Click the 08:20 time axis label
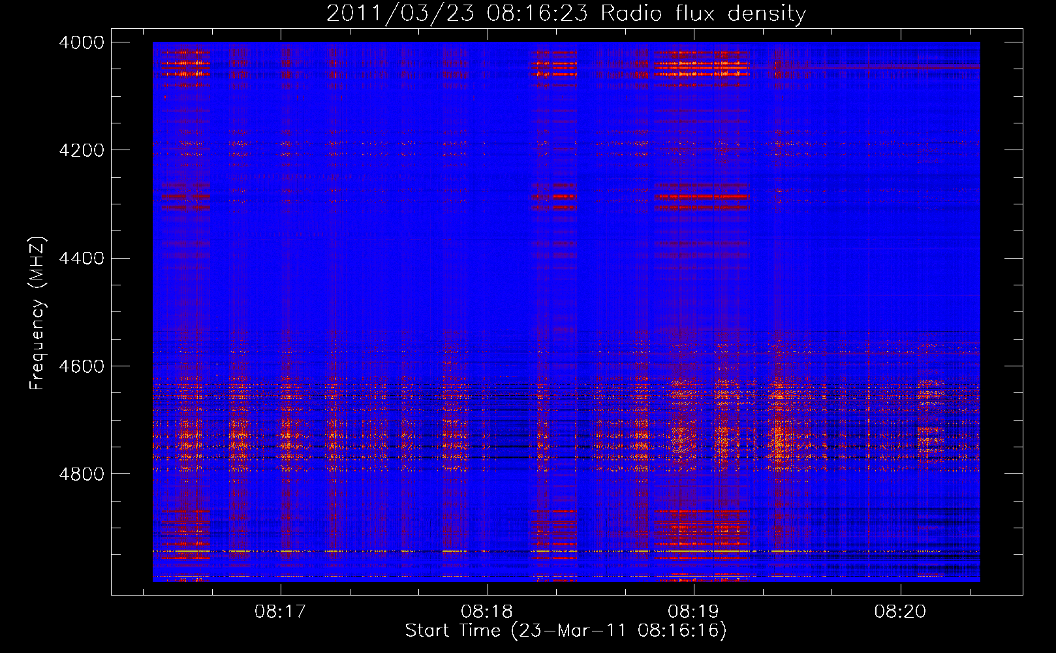The width and height of the screenshot is (1056, 653). click(x=901, y=612)
